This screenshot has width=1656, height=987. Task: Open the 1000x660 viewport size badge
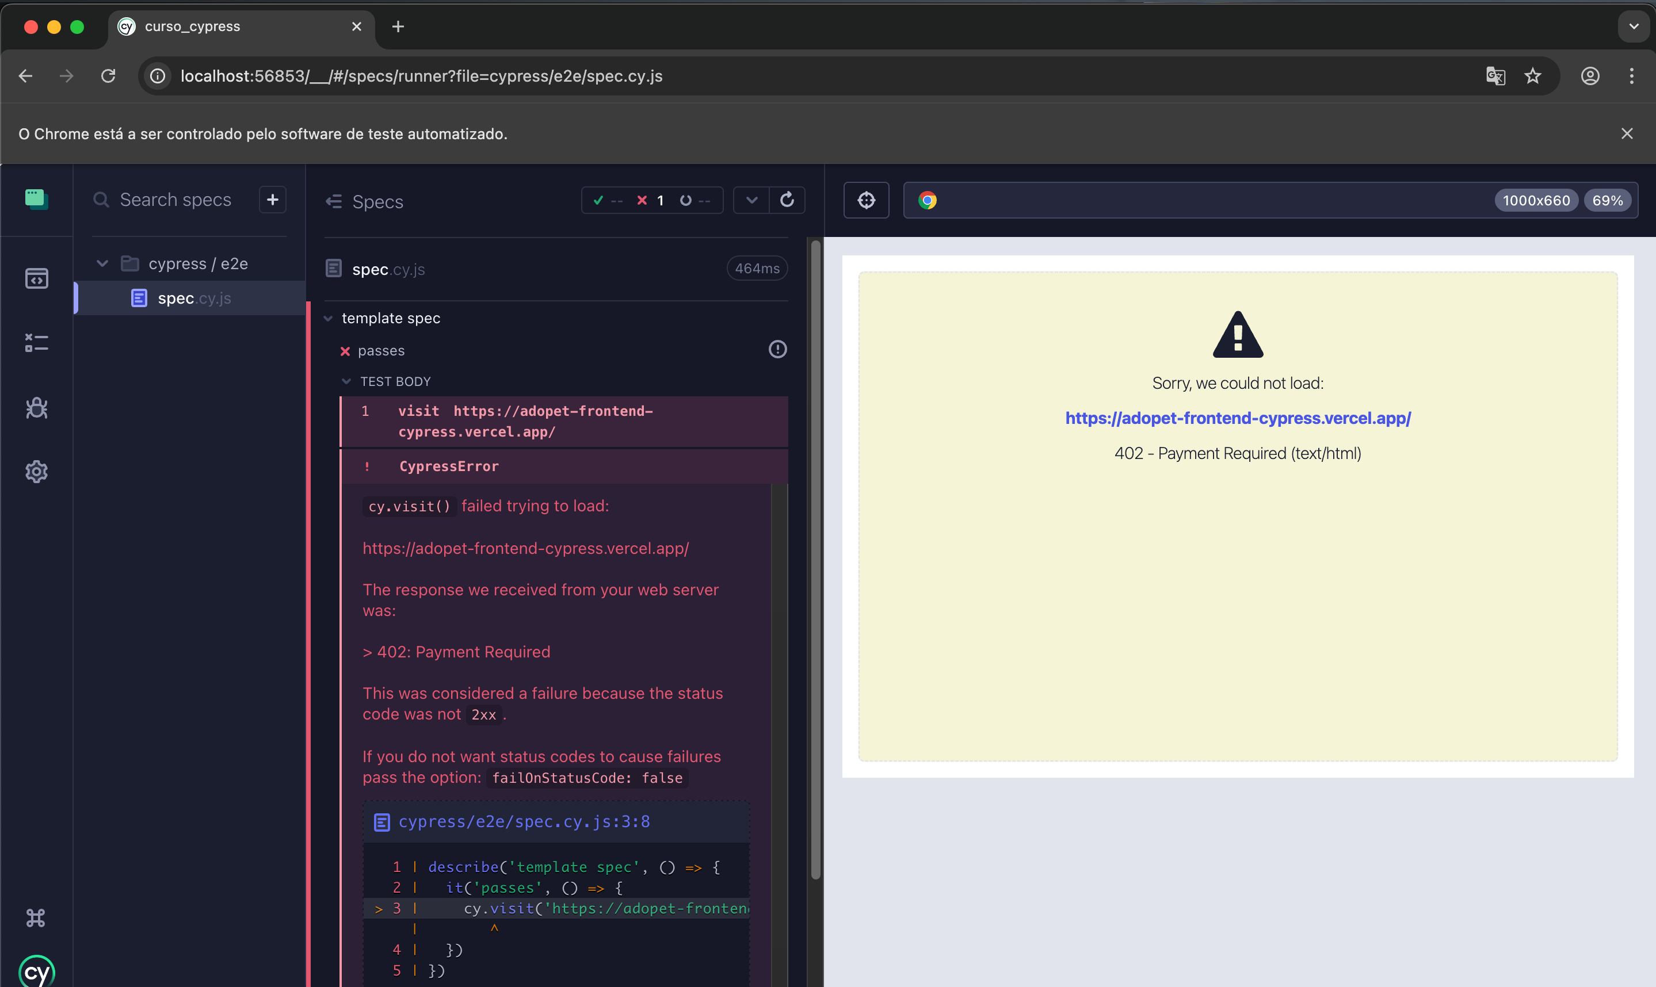click(x=1536, y=200)
